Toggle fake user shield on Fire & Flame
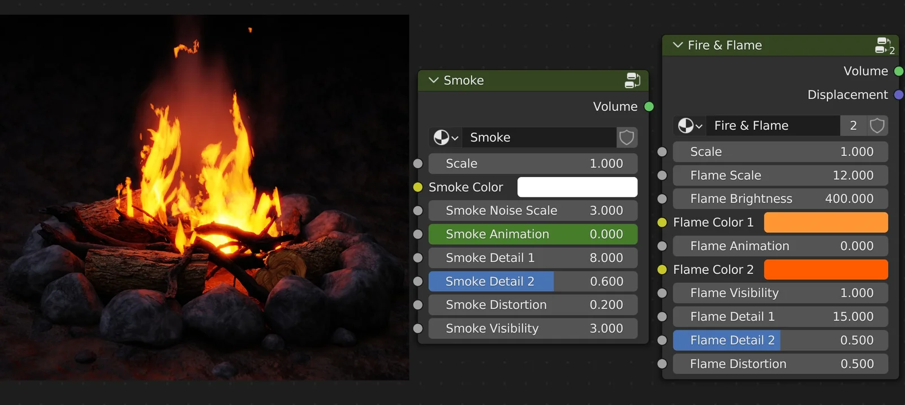The image size is (905, 405). pyautogui.click(x=877, y=126)
